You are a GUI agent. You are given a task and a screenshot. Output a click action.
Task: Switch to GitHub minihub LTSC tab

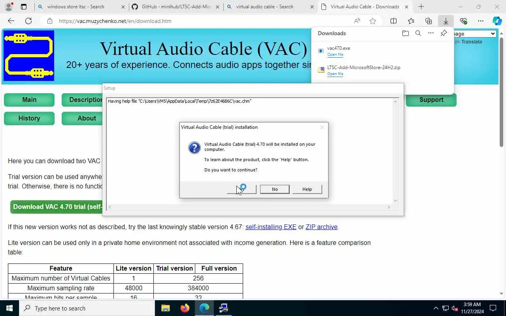(x=176, y=7)
